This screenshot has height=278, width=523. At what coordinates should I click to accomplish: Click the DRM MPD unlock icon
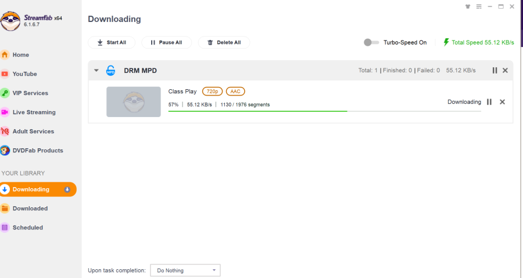click(x=110, y=71)
